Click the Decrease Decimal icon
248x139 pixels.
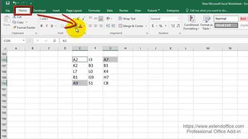point(178,26)
